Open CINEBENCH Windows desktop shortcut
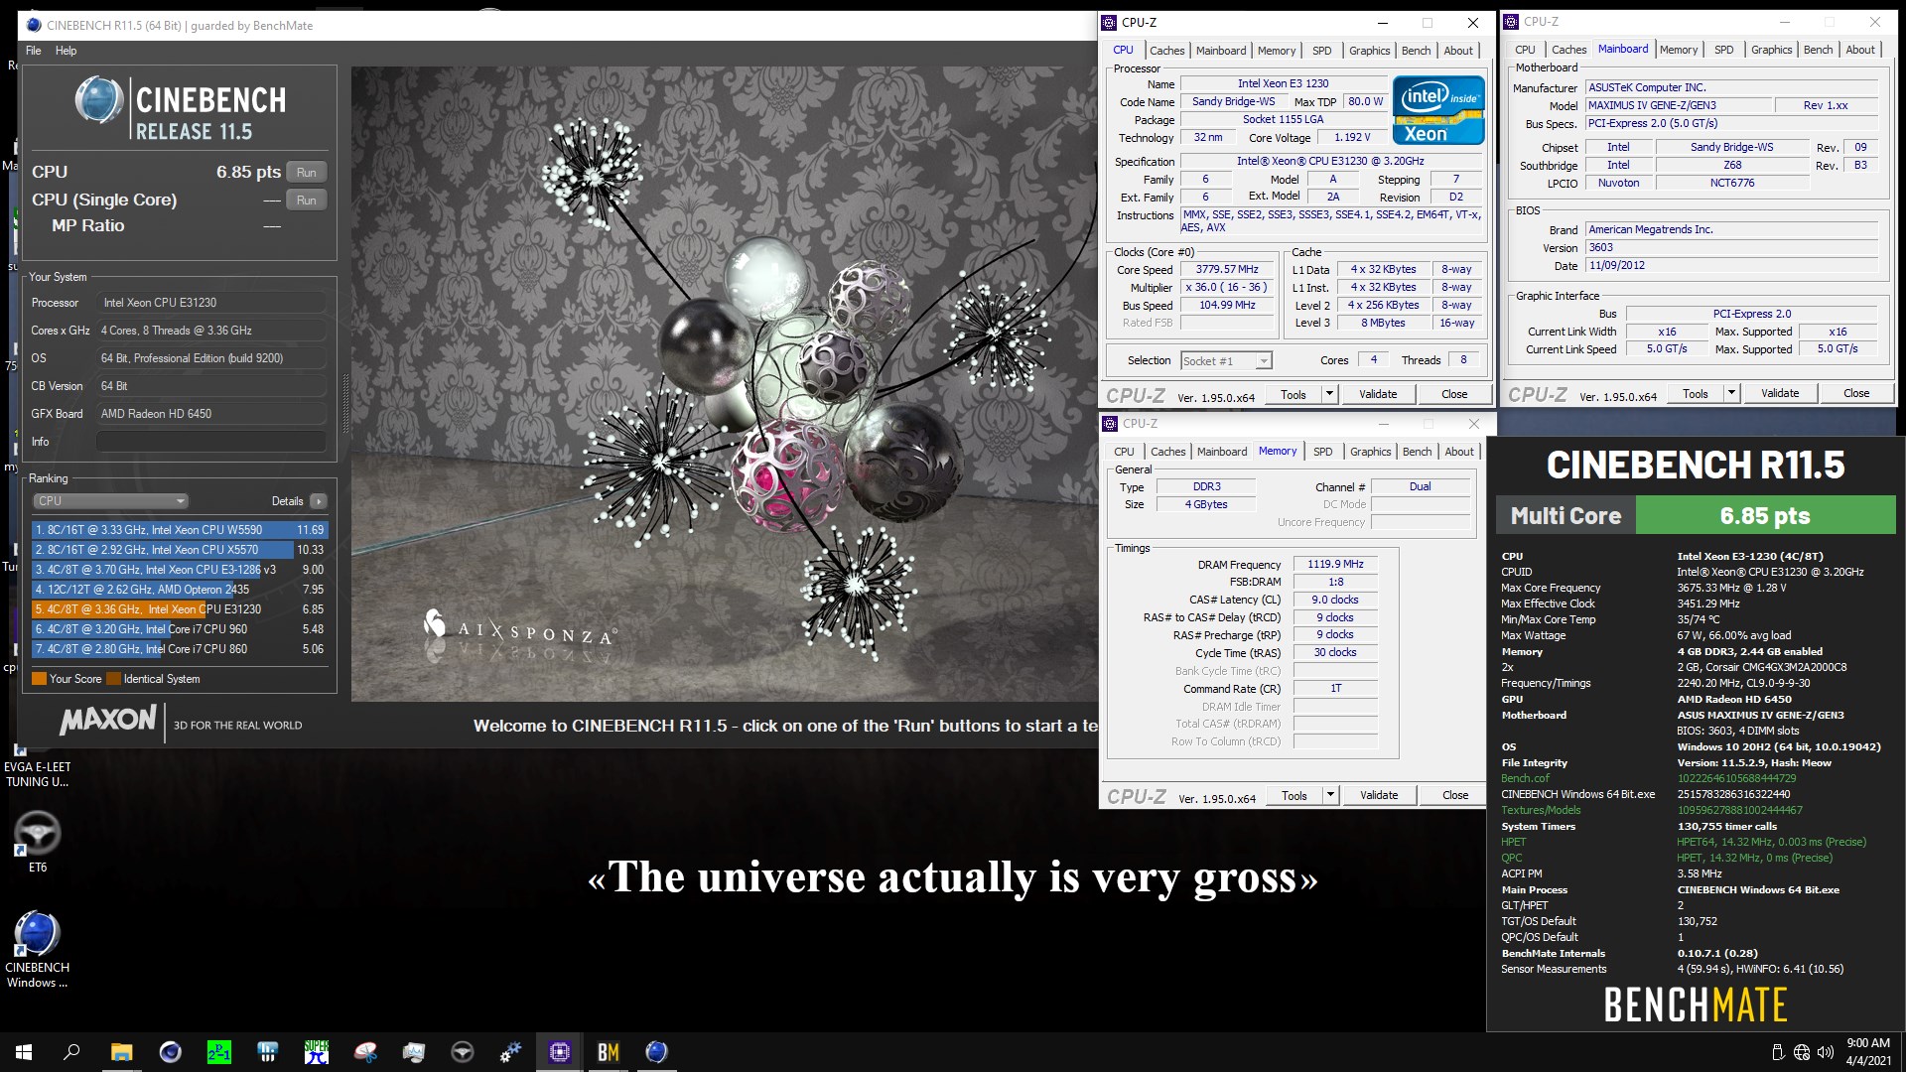1906x1072 pixels. 37,950
